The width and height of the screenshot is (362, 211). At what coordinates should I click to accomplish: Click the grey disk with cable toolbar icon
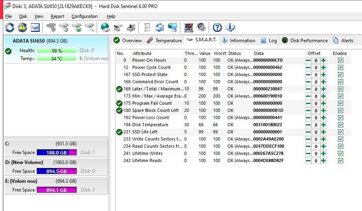click(51, 27)
